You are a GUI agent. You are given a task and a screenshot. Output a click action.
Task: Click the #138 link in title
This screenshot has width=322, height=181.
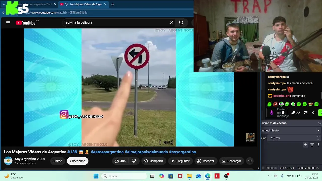pos(72,152)
